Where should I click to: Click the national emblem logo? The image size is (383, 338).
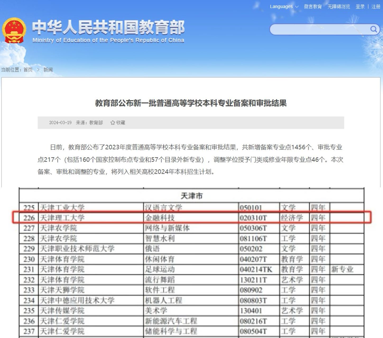coord(14,31)
